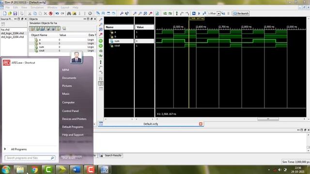
Task: Click lower green circle icon in side toolbar
Action: (x=101, y=46)
